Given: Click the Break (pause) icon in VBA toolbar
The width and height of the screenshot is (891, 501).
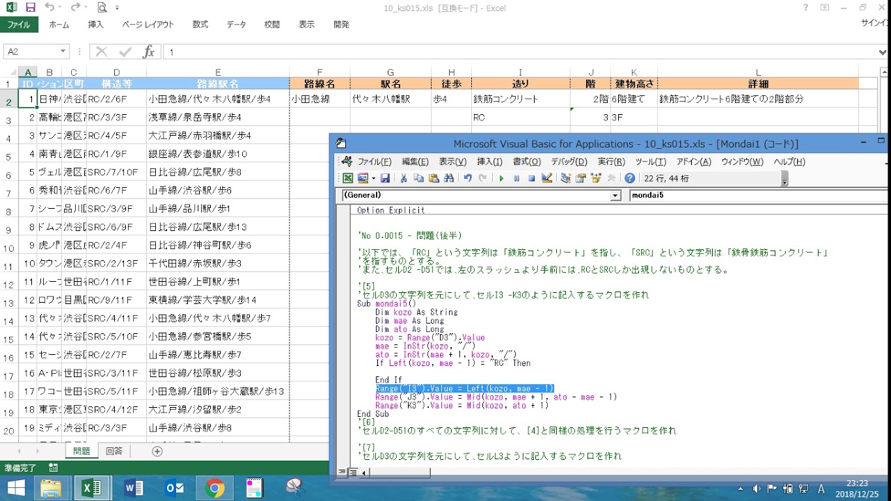Looking at the screenshot, I should pos(517,178).
